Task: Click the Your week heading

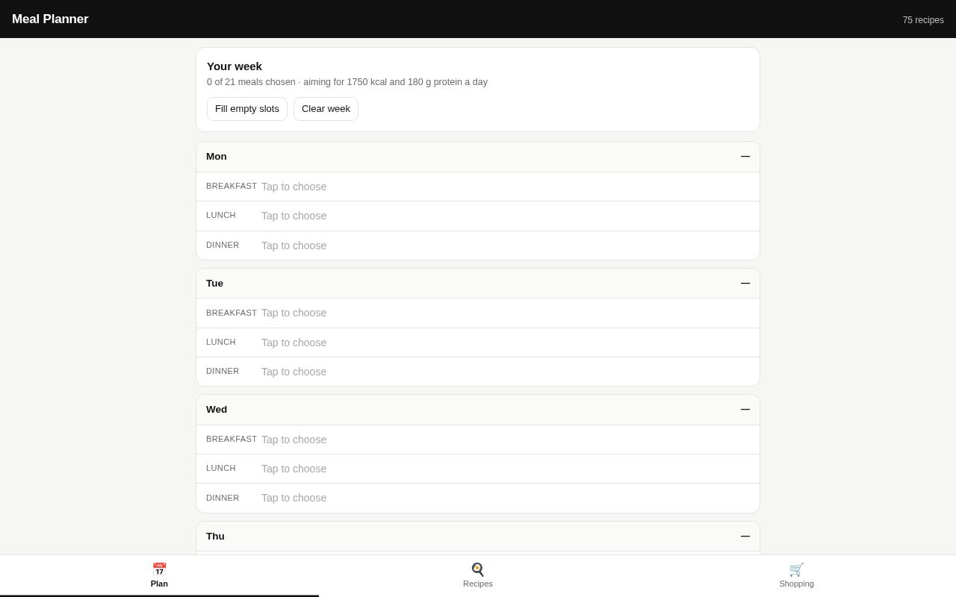Action: click(x=235, y=66)
